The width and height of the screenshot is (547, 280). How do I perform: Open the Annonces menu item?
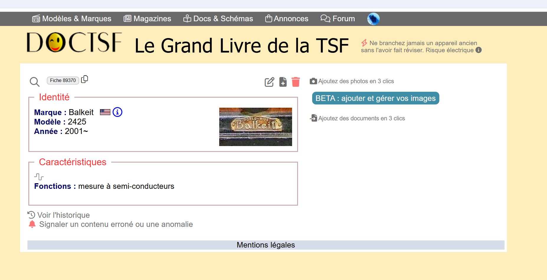tap(286, 19)
